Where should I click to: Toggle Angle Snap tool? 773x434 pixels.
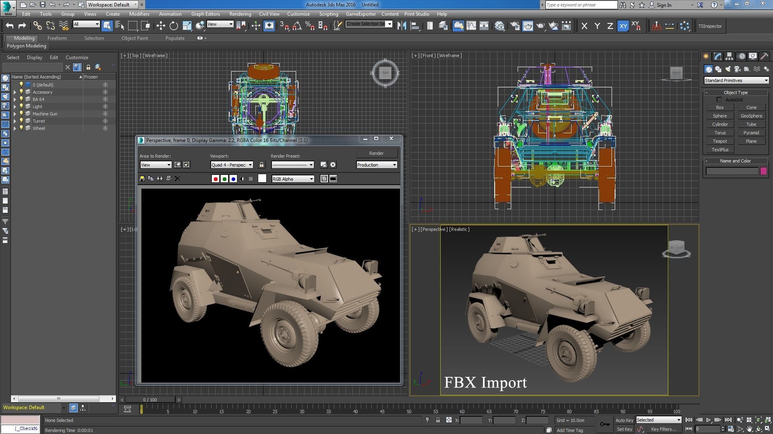click(x=297, y=26)
